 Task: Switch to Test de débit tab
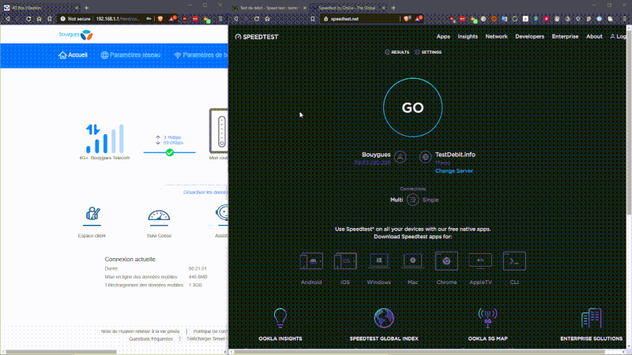click(269, 8)
